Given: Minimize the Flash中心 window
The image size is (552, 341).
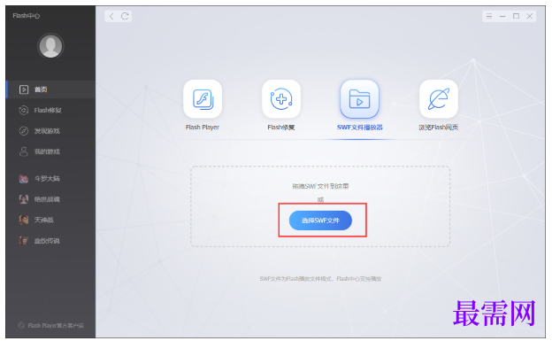Looking at the screenshot, I should pyautogui.click(x=502, y=16).
